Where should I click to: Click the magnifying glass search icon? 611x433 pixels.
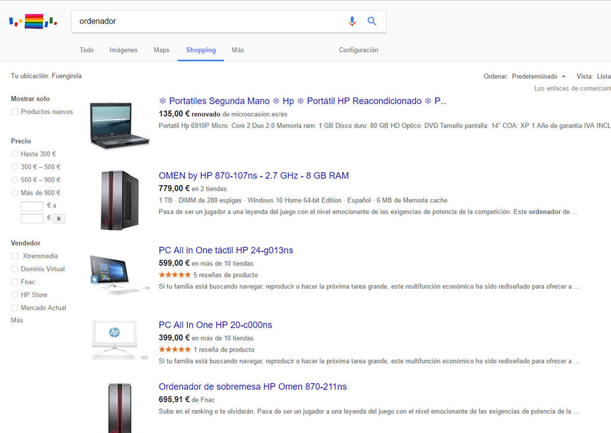click(x=372, y=20)
